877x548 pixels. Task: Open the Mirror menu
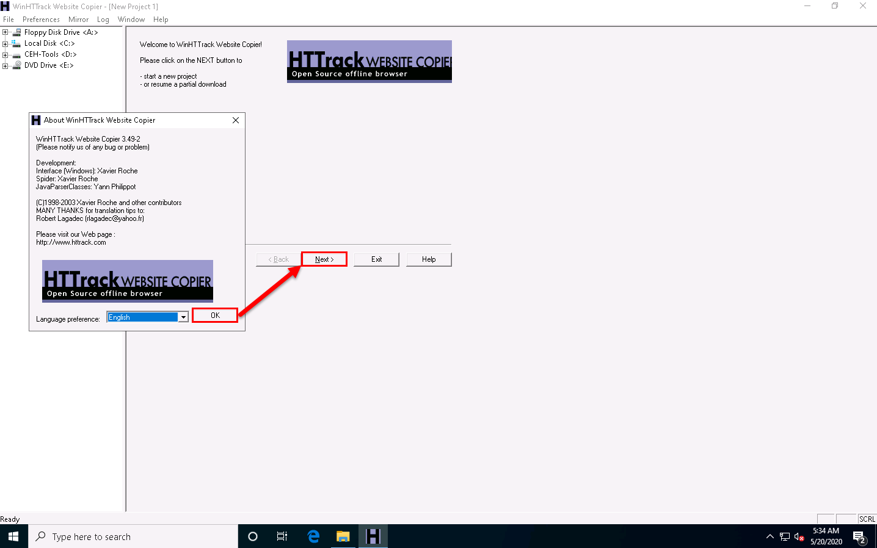(78, 20)
